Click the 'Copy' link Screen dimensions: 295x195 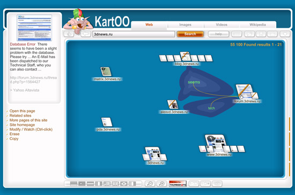[x=14, y=138]
